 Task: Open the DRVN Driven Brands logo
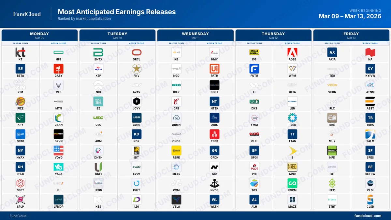point(59,134)
